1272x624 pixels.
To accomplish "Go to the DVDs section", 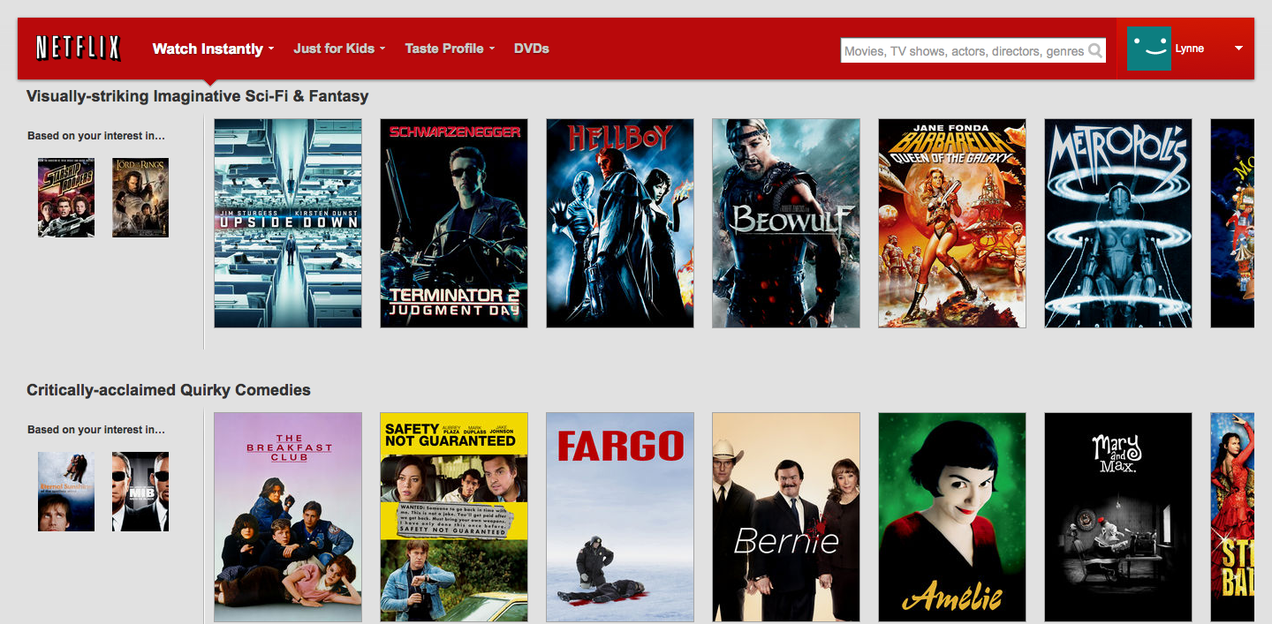I will point(532,49).
